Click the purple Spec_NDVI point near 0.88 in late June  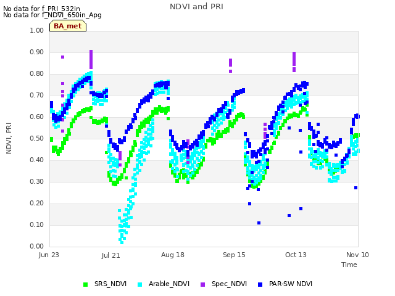click(63, 57)
